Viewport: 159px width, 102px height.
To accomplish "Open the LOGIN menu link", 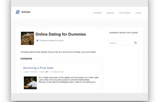I will 138,13.
